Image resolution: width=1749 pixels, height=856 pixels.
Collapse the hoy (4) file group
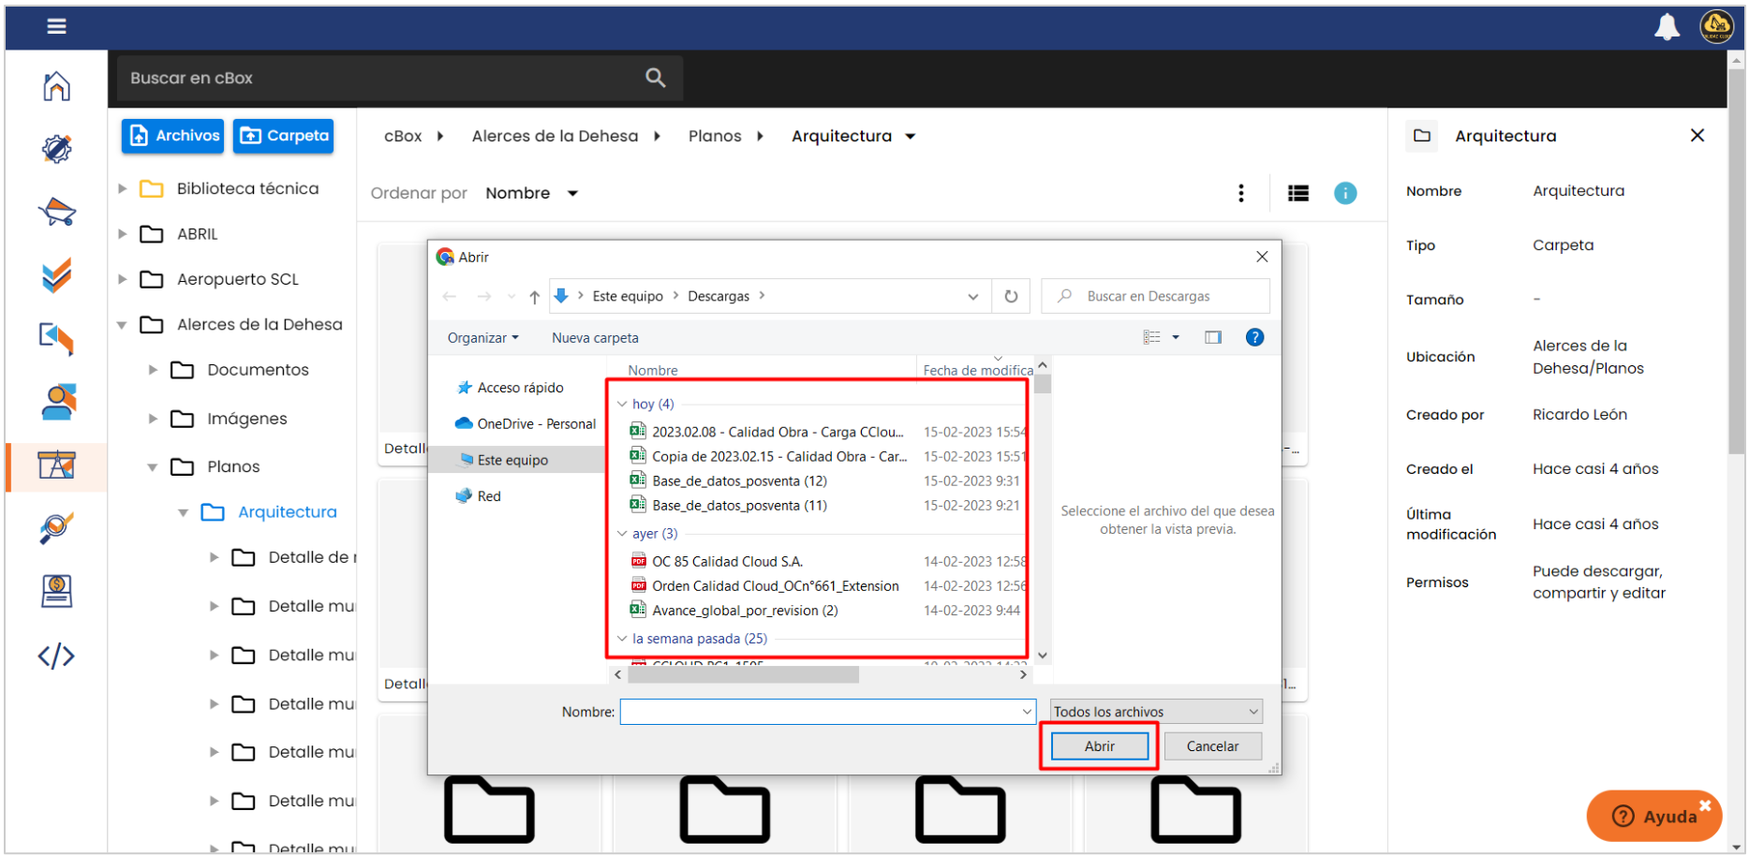[x=622, y=405]
